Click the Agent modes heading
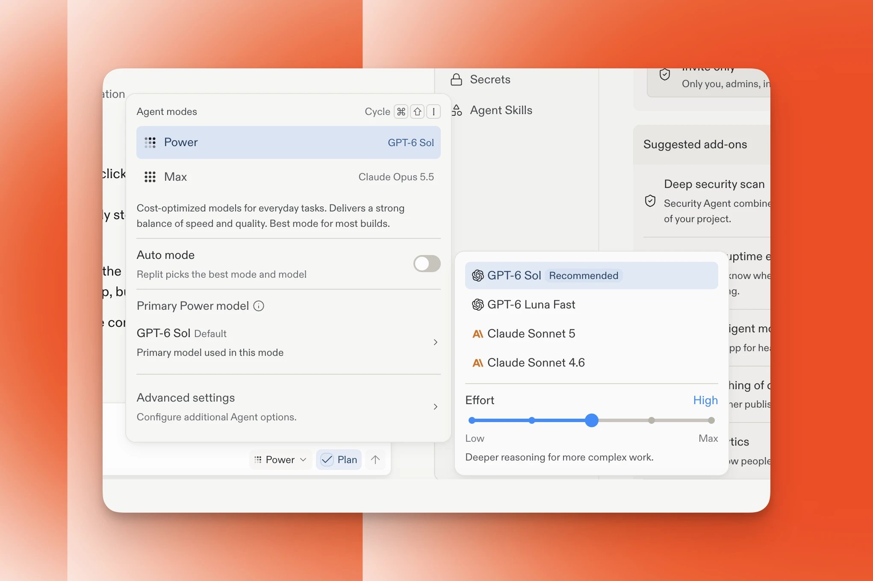873x581 pixels. pos(167,112)
